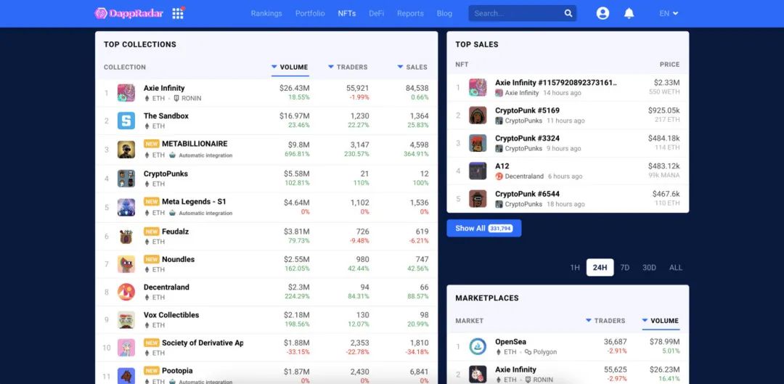Open the A12 sale link
This screenshot has height=384, width=784.
[x=502, y=166]
